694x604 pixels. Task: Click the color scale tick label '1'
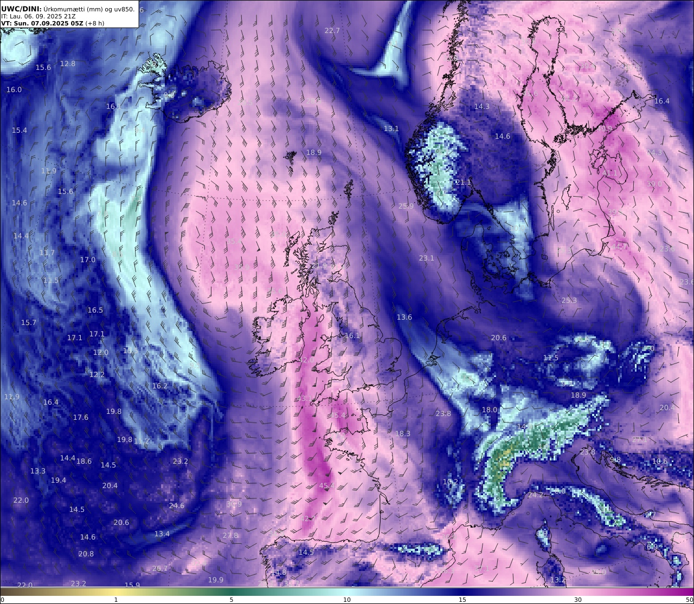[115, 600]
